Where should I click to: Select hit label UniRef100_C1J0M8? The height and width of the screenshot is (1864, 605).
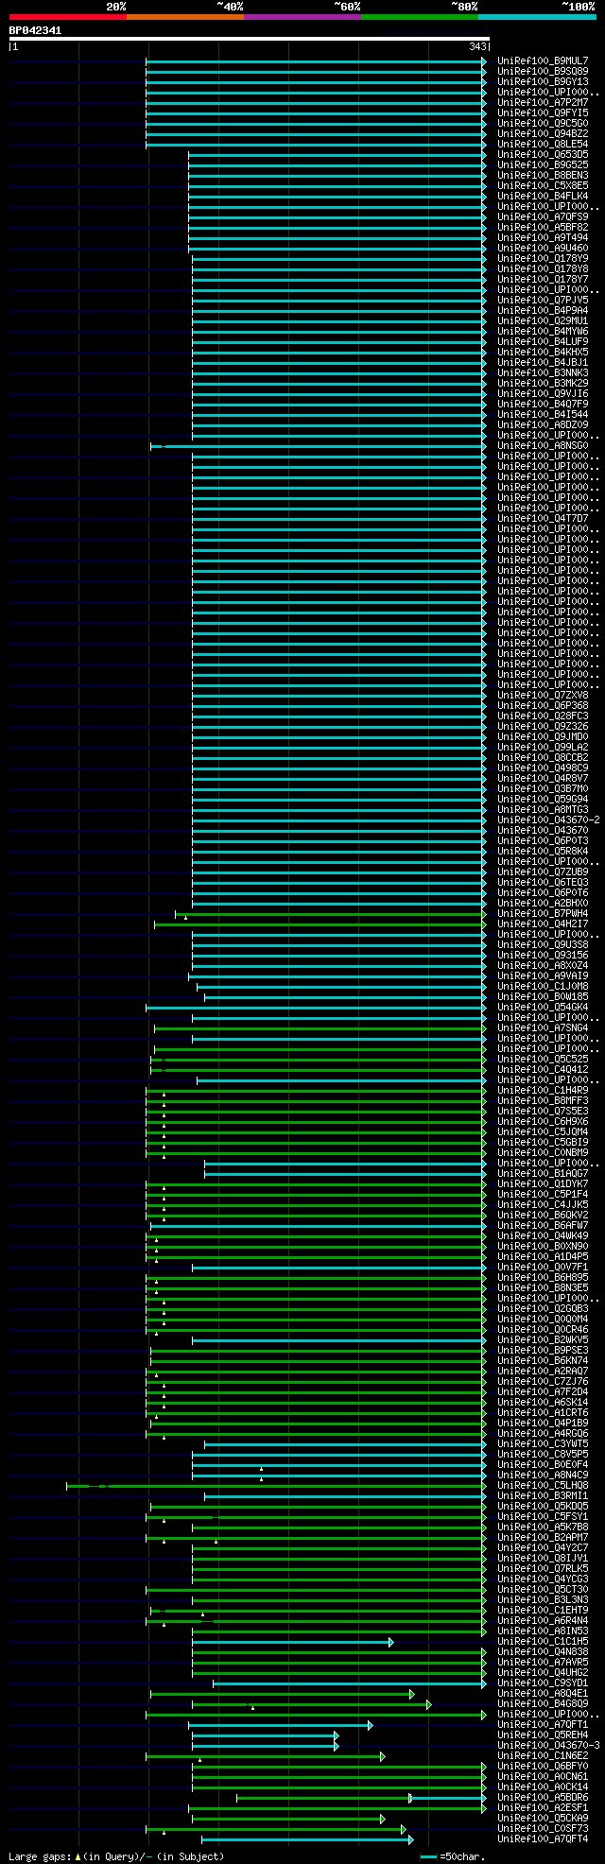pyautogui.click(x=543, y=987)
